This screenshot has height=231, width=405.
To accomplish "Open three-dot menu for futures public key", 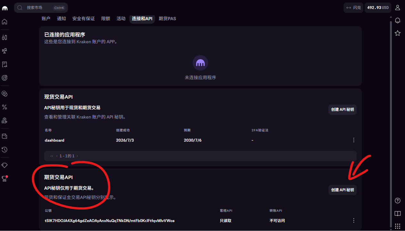I will click(354, 220).
